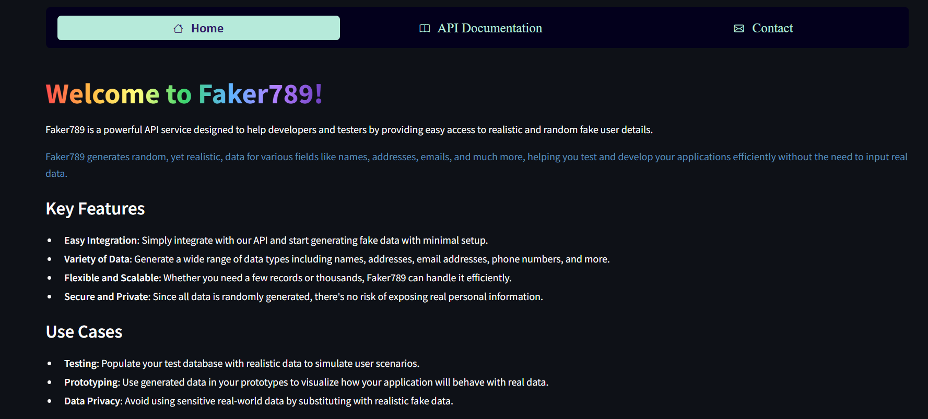Click the bold 'Prototyping' use case label
928x419 pixels.
point(91,382)
